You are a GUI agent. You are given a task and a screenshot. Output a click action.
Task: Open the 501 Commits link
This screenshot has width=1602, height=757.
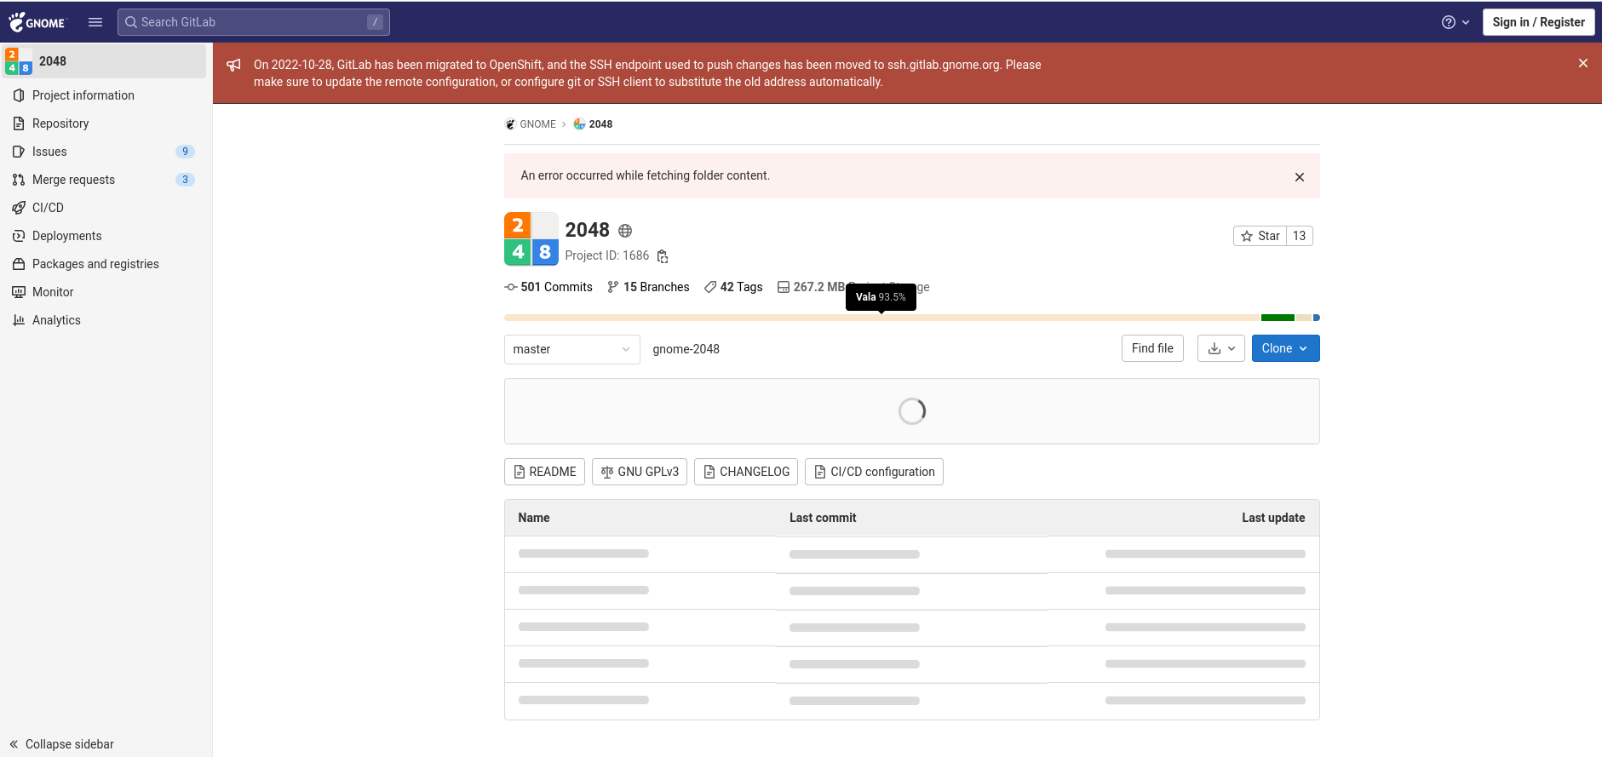(x=548, y=287)
